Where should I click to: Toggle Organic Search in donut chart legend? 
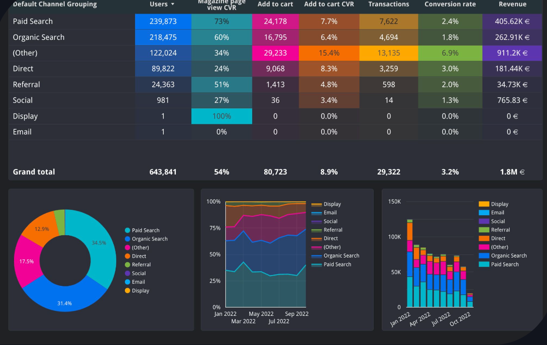point(146,239)
